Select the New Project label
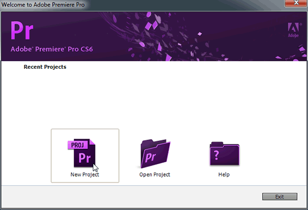 tap(85, 175)
